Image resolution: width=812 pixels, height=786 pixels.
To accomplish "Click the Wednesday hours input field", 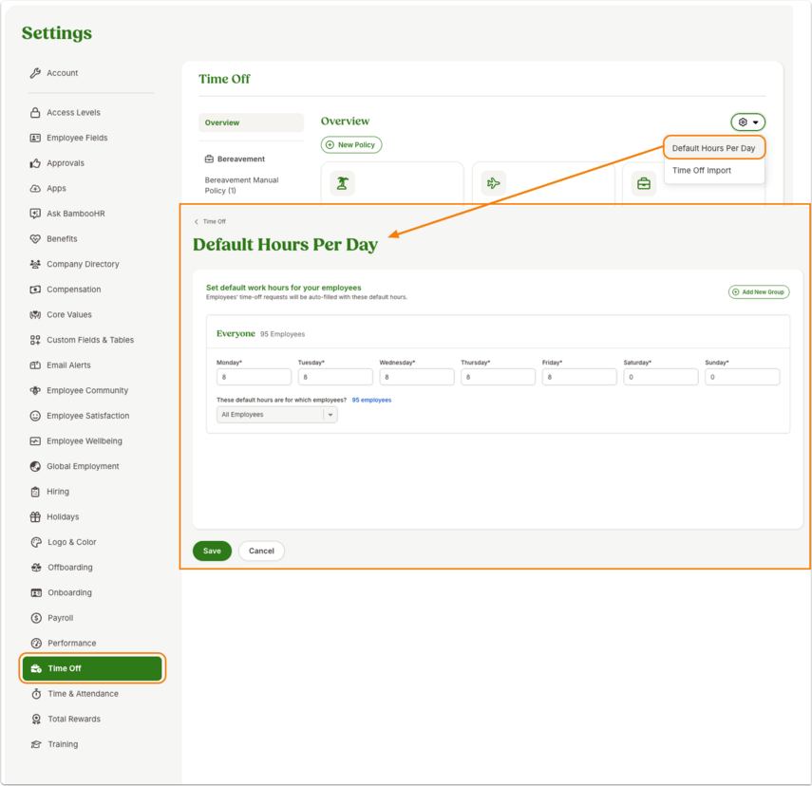I will [417, 377].
